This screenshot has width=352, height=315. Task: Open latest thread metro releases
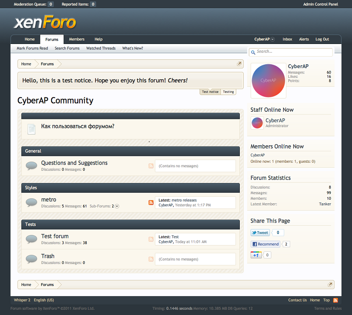tap(184, 200)
